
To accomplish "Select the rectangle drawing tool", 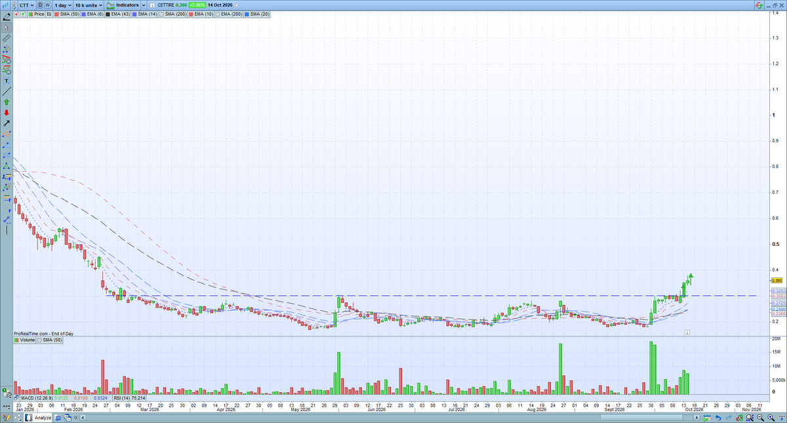I will (7, 154).
